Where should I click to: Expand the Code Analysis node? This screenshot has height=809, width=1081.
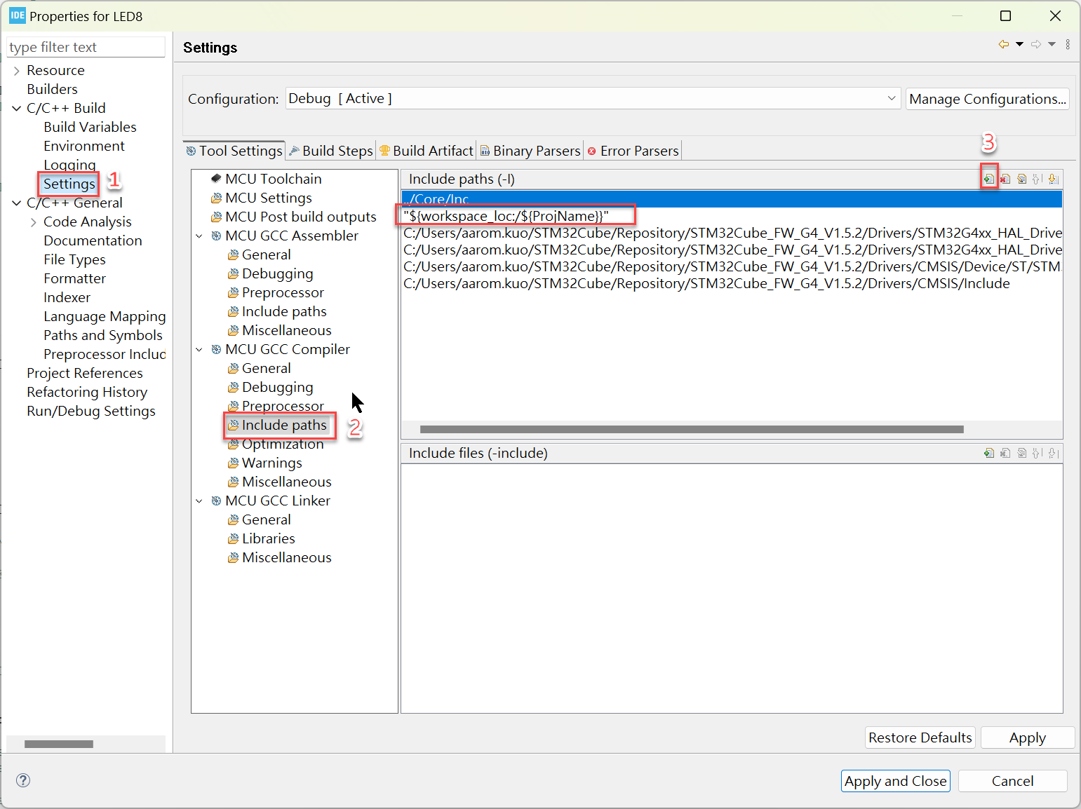[x=34, y=222]
